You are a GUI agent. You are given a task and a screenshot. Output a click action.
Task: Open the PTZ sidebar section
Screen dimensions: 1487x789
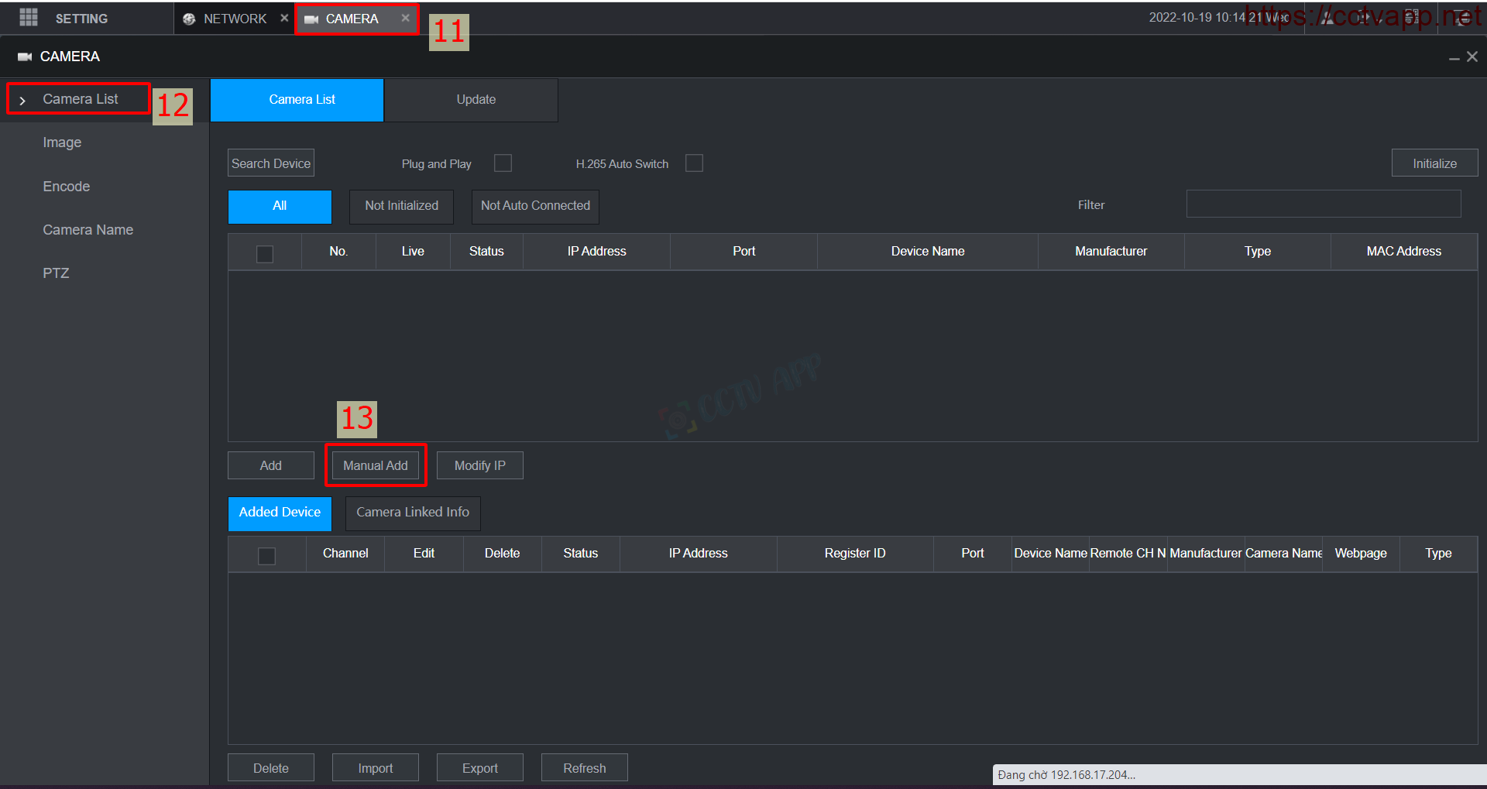click(56, 273)
